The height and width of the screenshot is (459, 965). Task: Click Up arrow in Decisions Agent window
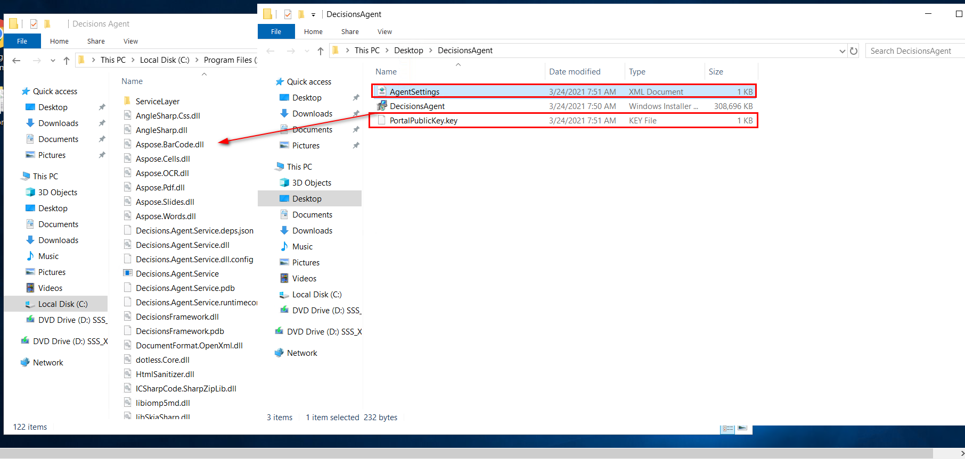[x=66, y=60]
